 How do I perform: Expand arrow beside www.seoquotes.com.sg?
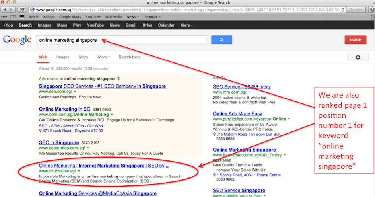[88, 148]
